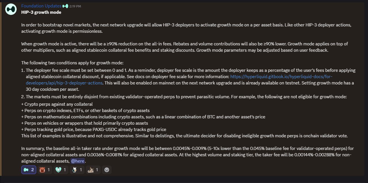Image resolution: width=368 pixels, height=183 pixels.
Task: Click the highlighted @here mention
Action: 78,161
